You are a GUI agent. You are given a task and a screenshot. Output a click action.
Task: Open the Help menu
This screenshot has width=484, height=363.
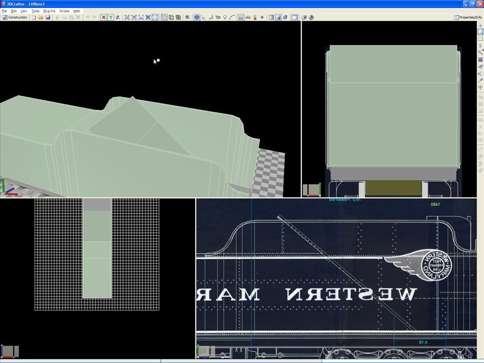pyautogui.click(x=77, y=11)
